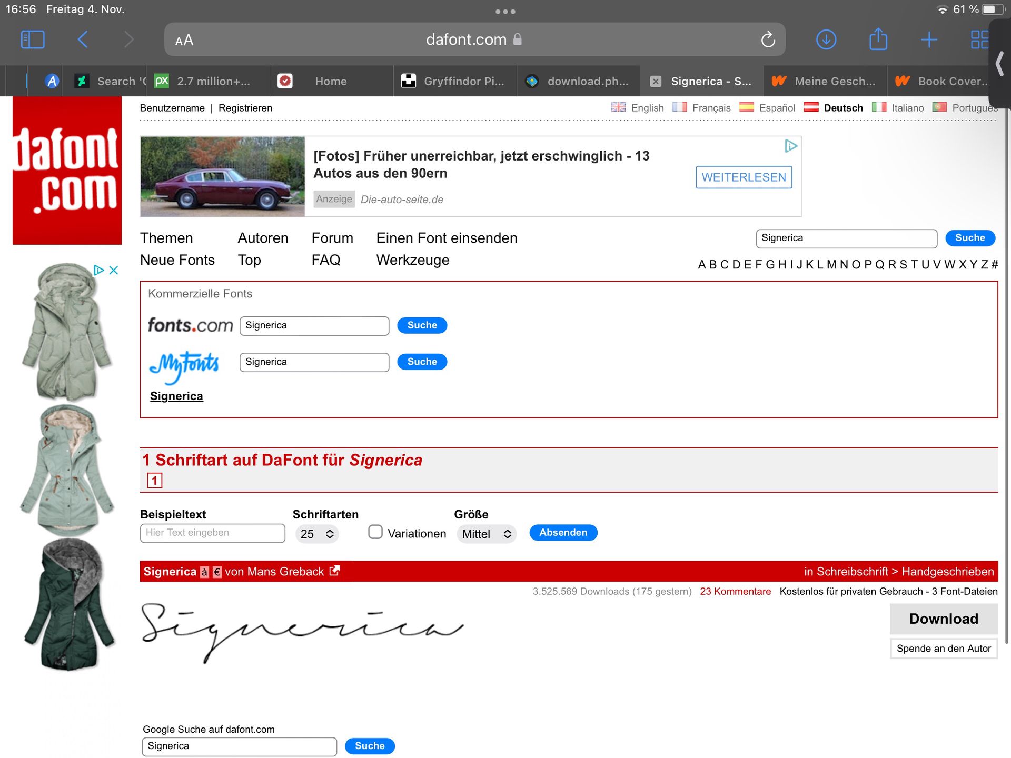This screenshot has height=758, width=1011.
Task: Go forward to the next page
Action: click(129, 39)
